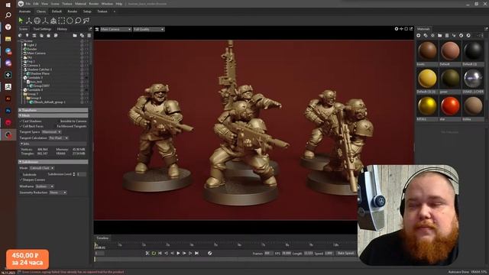The image size is (489, 275).
Task: Open the Geometry Reduction dropdown
Action: click(x=58, y=192)
